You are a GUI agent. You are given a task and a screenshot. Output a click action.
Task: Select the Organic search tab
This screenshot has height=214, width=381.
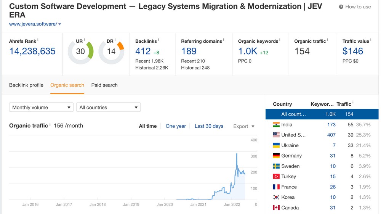(x=67, y=85)
